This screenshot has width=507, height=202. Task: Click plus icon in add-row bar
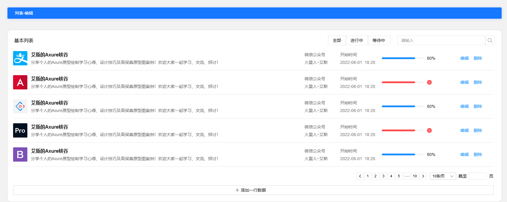pos(237,190)
